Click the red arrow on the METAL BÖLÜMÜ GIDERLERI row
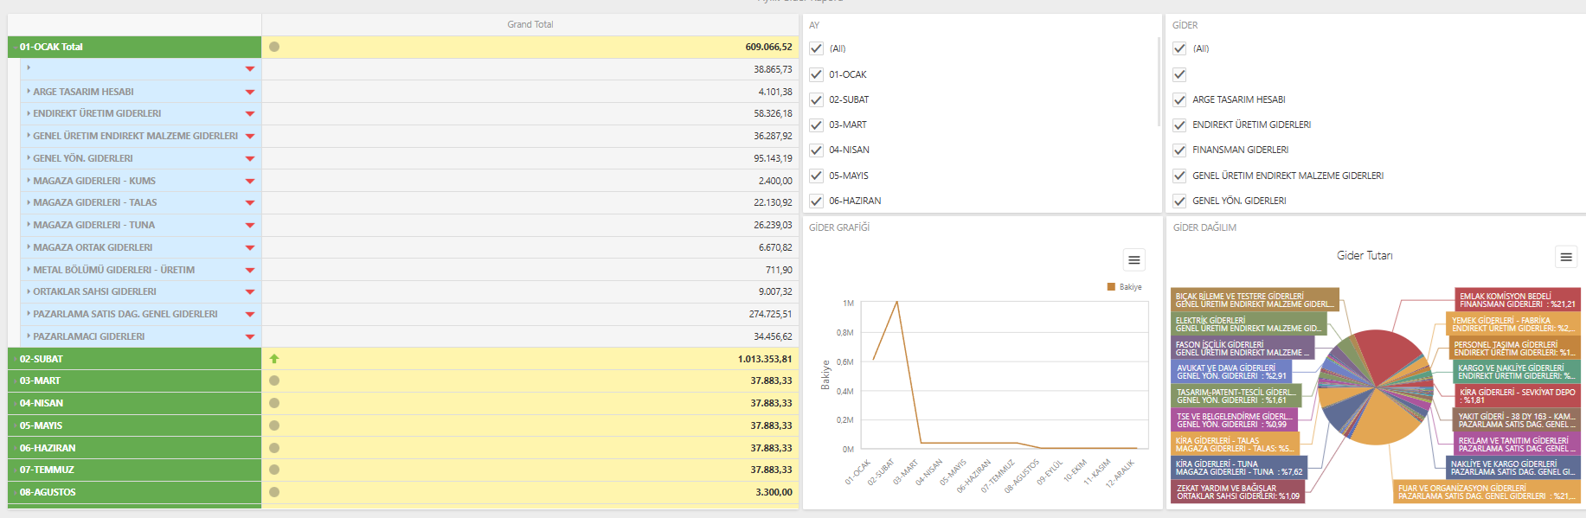Image resolution: width=1586 pixels, height=518 pixels. pyautogui.click(x=250, y=270)
